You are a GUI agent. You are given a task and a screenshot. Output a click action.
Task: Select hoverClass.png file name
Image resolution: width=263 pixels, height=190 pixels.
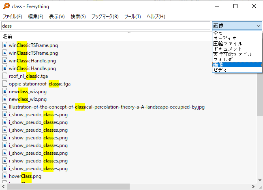coord(25,176)
